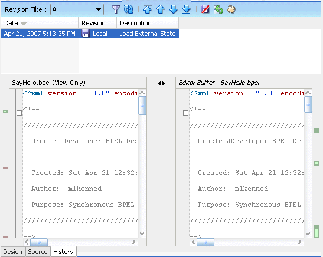
Task: Click left pane horizontal scroll left arrow
Action: 27,242
